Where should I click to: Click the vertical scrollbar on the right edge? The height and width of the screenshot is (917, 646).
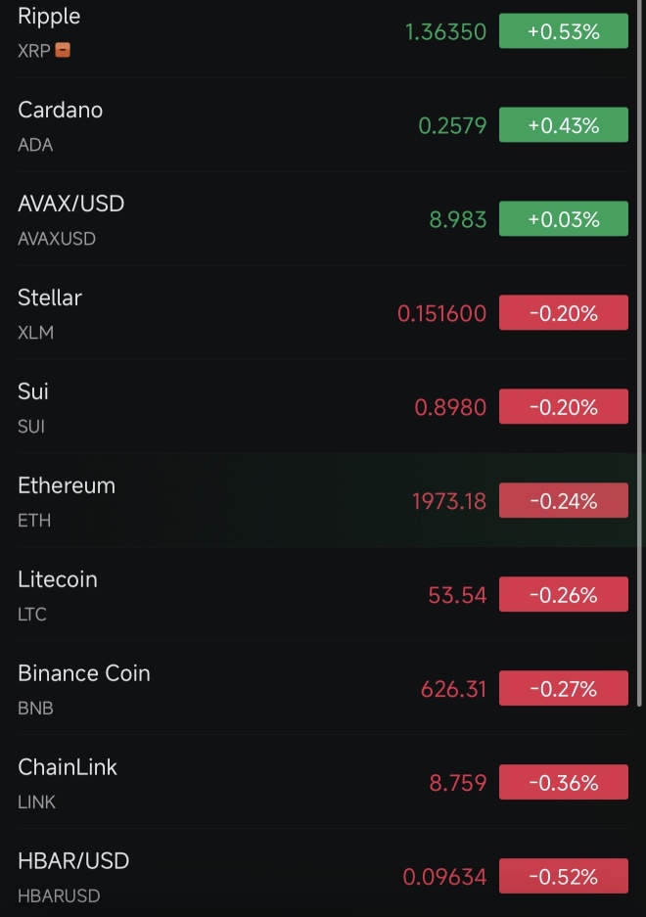pos(639,353)
